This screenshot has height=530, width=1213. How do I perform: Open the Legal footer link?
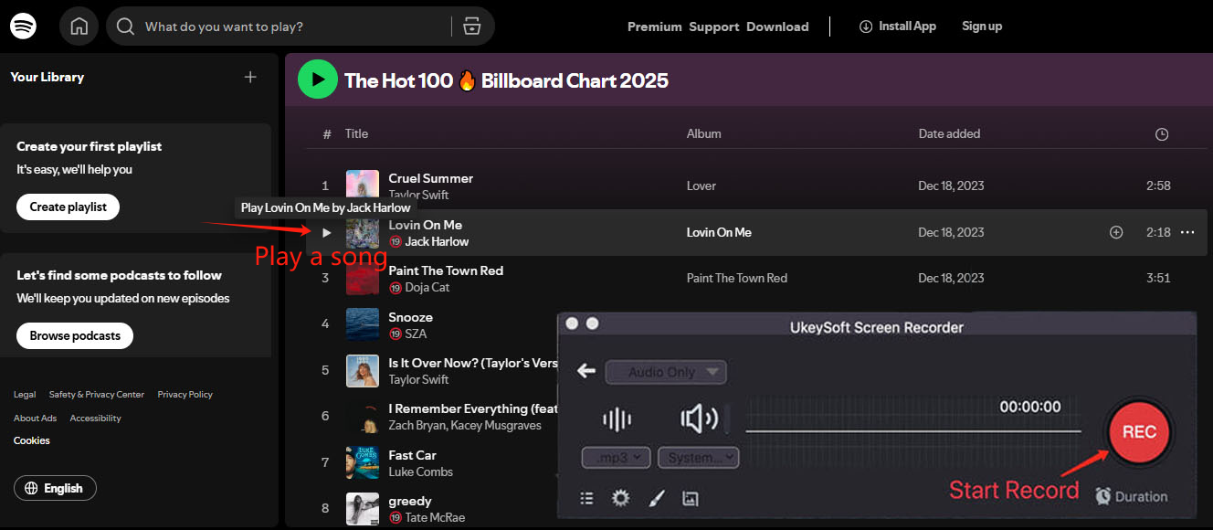tap(25, 395)
